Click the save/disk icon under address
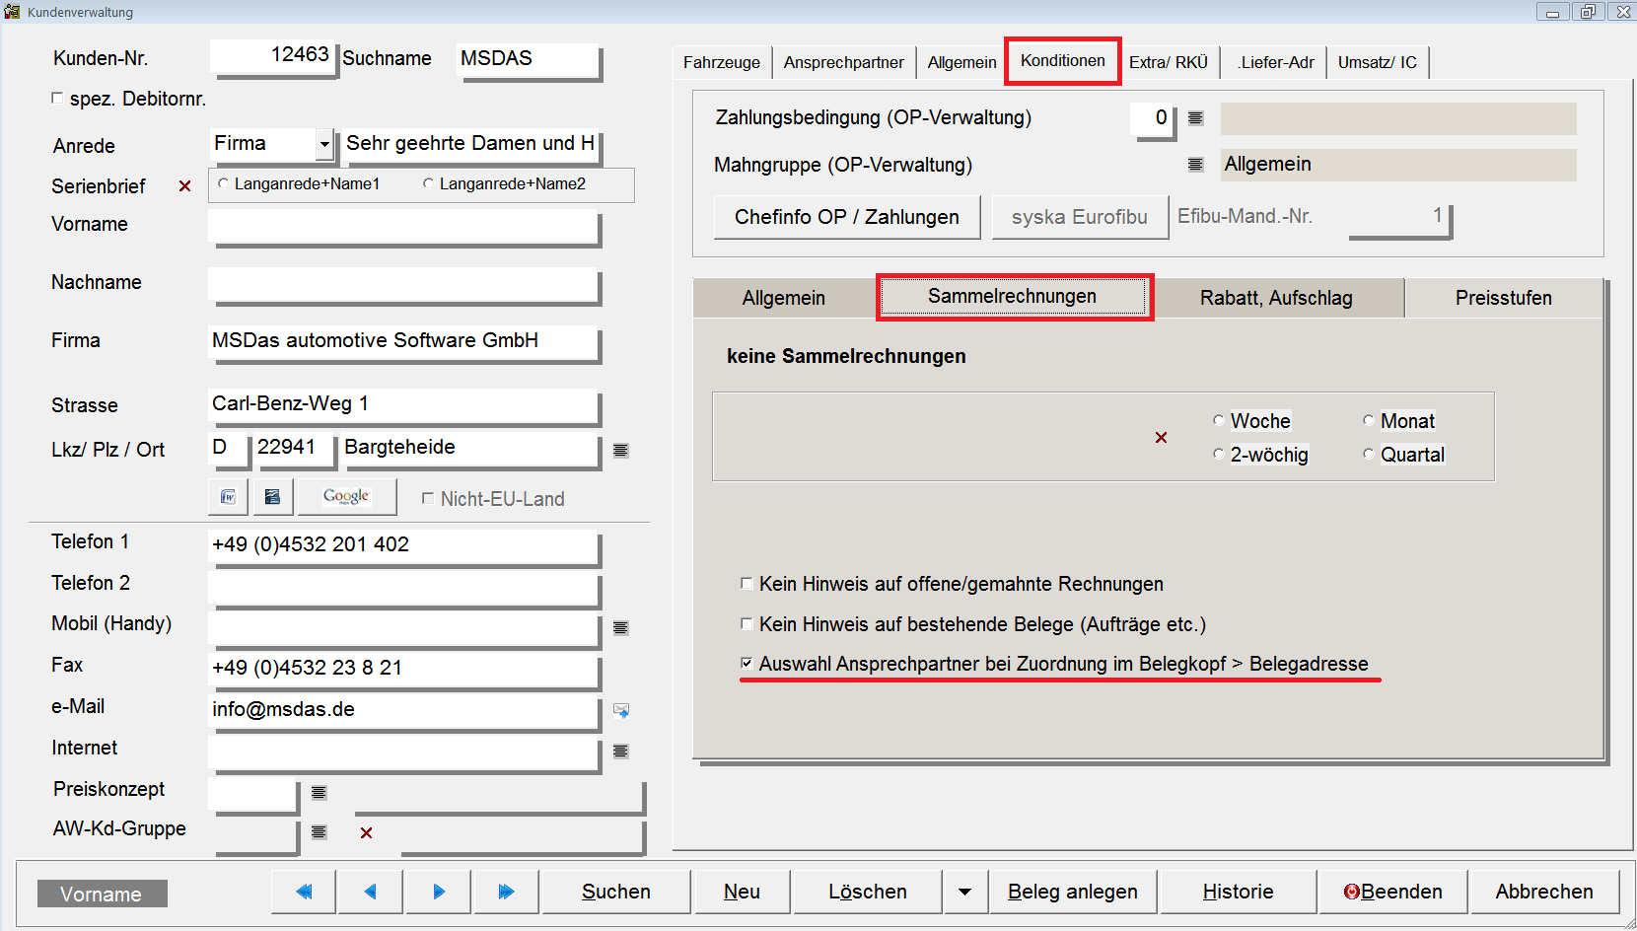Viewport: 1637px width, 931px height. (x=273, y=497)
